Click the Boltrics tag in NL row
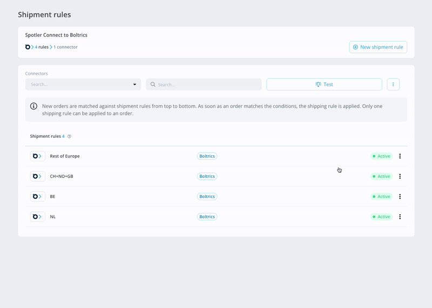Image resolution: width=432 pixels, height=308 pixels. click(207, 216)
